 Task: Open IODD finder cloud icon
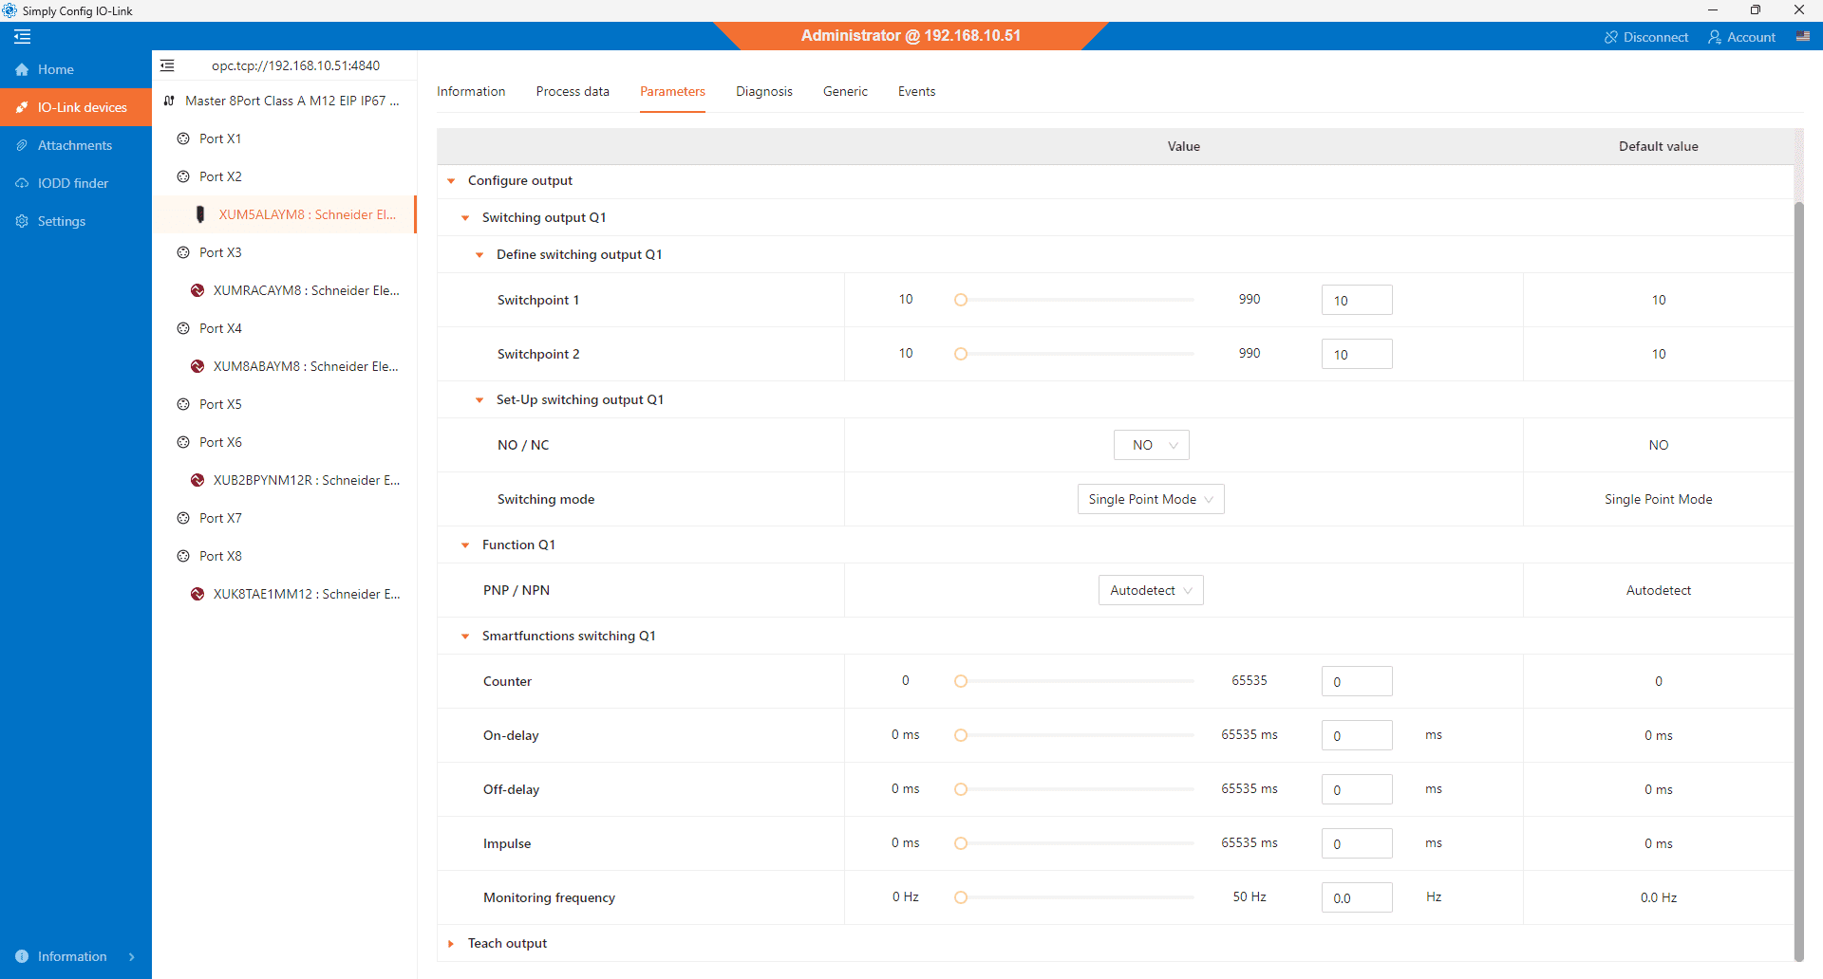(22, 183)
